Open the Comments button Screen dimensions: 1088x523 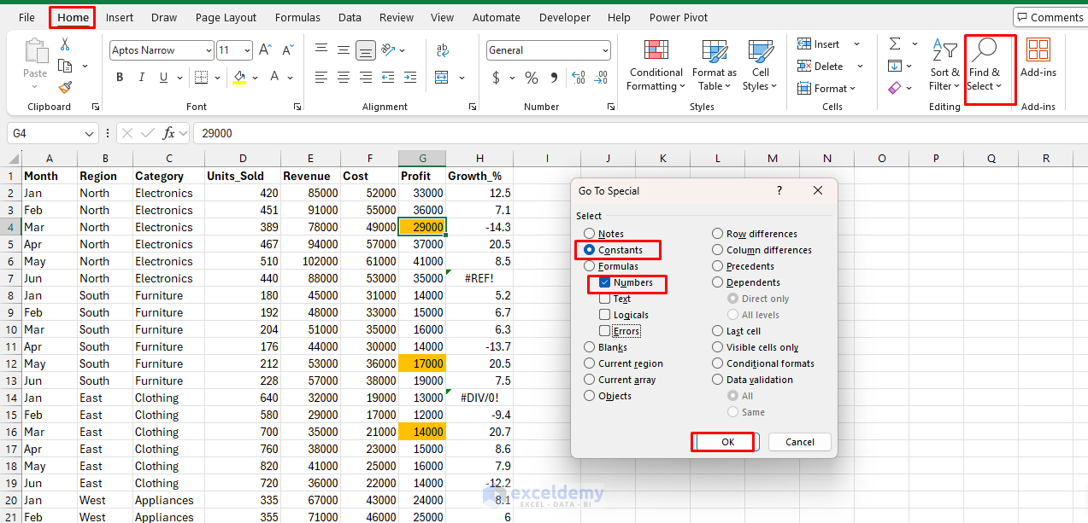1050,17
